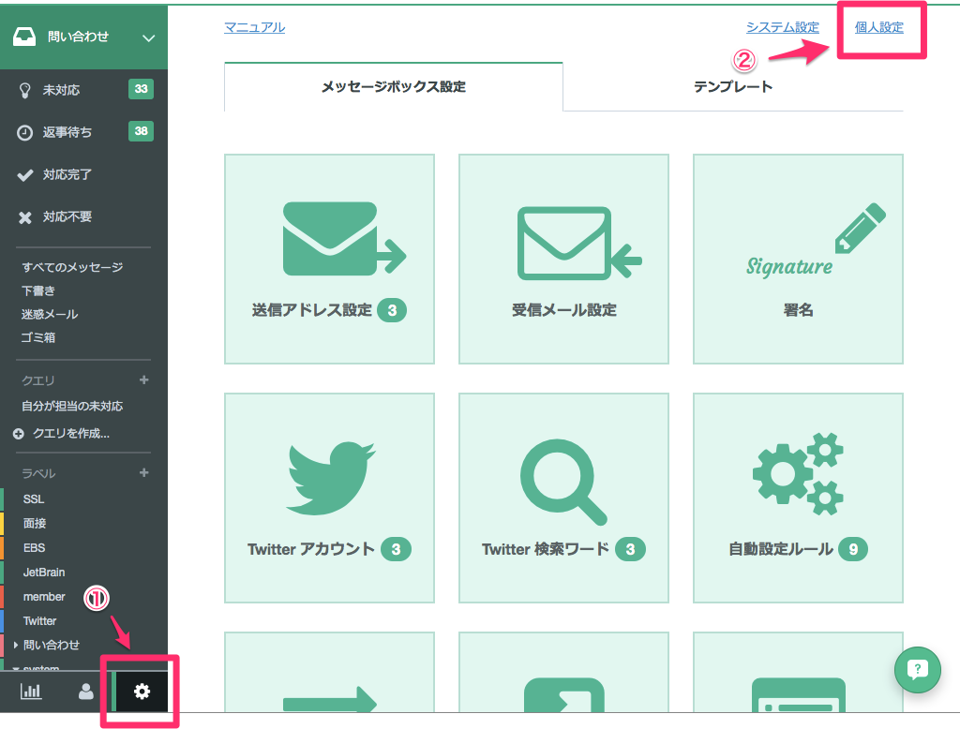This screenshot has height=729, width=960.
Task: Click the 返事待ち menu label
Action: coord(67,132)
